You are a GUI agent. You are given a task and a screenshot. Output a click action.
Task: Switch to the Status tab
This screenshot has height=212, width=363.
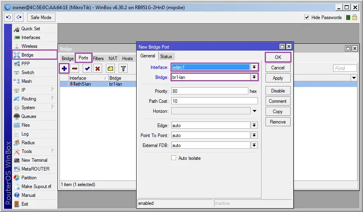point(166,56)
